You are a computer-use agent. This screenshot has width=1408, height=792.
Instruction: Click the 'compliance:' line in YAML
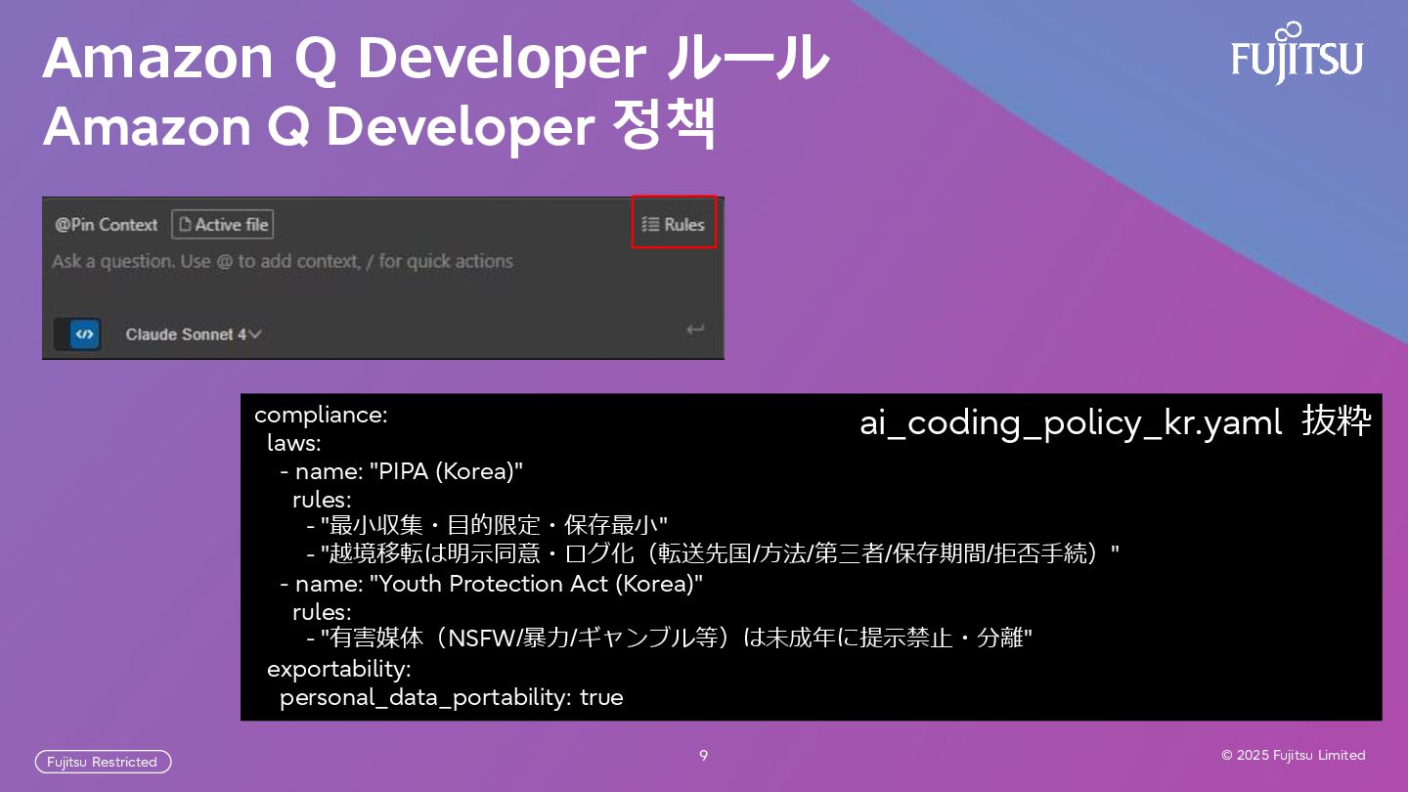pyautogui.click(x=321, y=415)
